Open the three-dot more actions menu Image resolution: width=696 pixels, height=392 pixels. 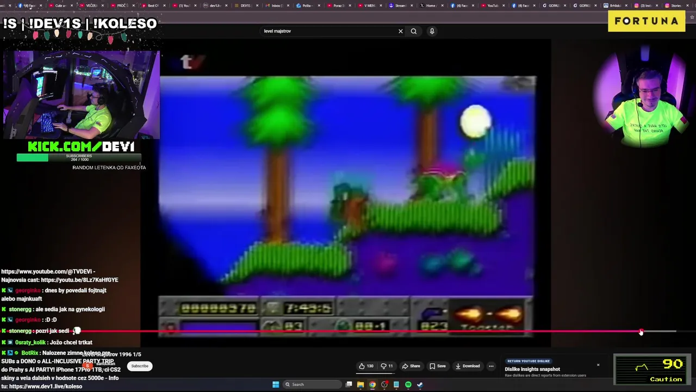[491, 366]
